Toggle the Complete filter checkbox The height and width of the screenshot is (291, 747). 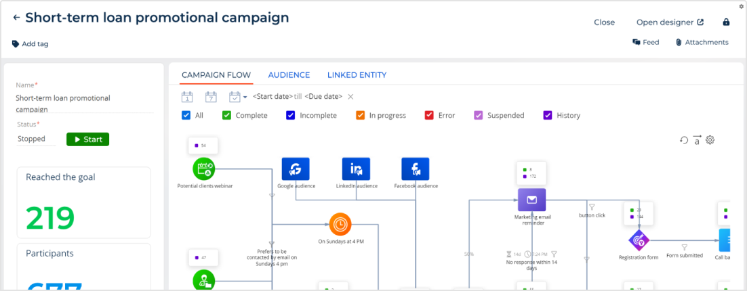[227, 116]
